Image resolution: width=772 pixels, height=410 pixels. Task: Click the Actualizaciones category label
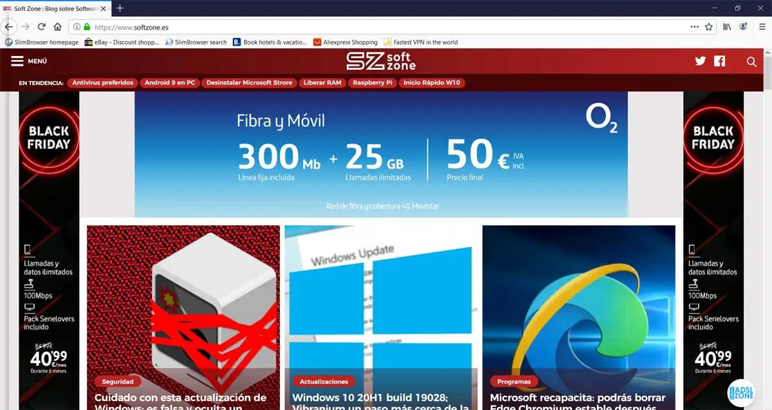point(324,382)
